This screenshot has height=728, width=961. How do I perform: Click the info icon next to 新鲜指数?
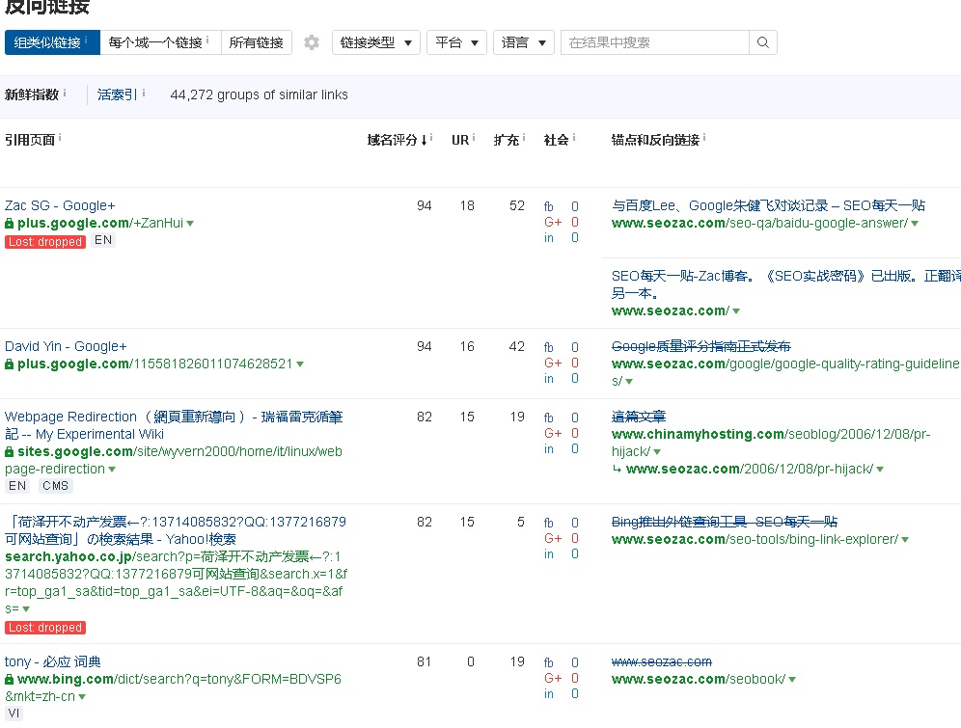pyautogui.click(x=65, y=94)
